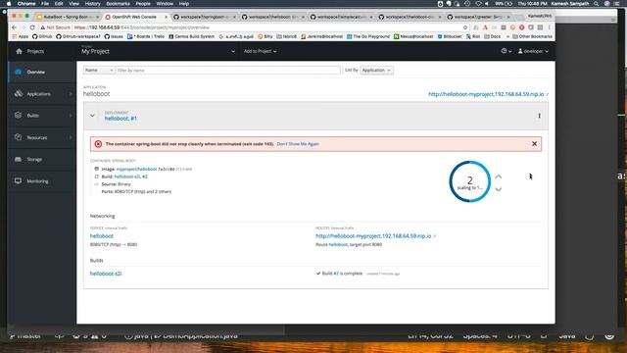This screenshot has width=627, height=353.
Task: Focus the Filter by name field
Action: click(x=228, y=70)
